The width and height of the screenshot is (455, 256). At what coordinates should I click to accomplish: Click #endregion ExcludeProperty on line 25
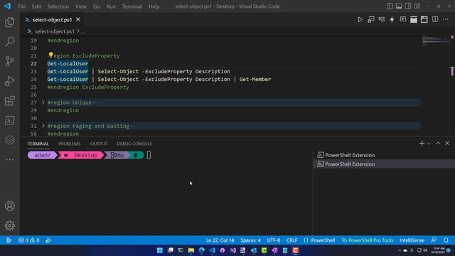click(x=88, y=87)
